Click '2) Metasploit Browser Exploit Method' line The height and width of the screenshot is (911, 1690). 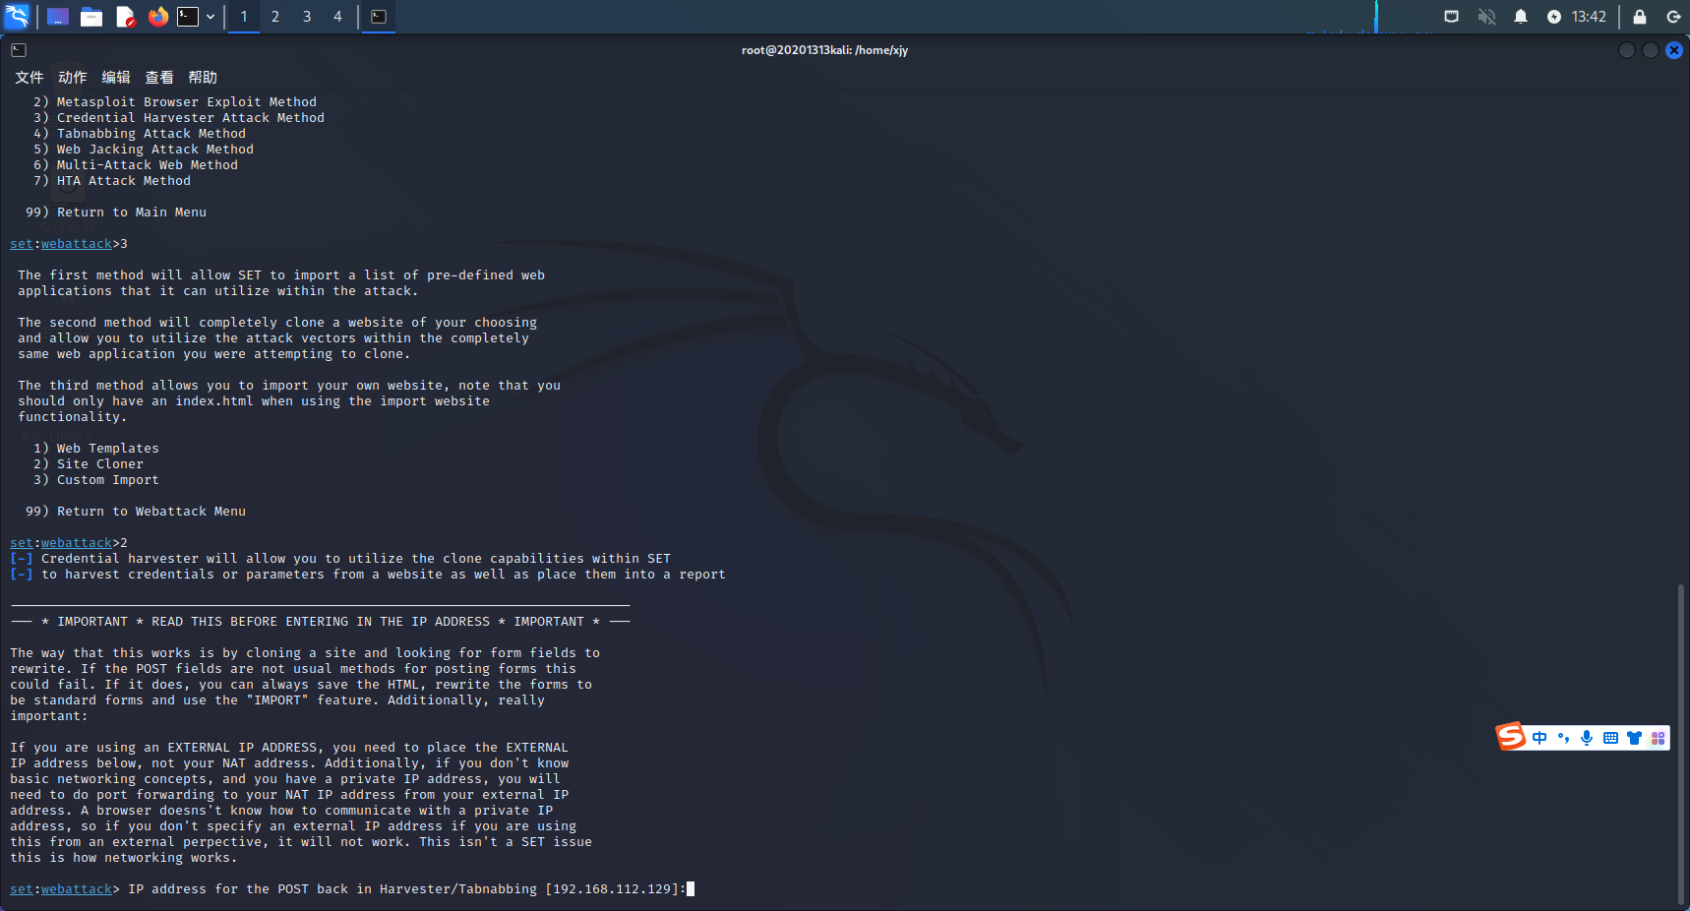pyautogui.click(x=175, y=102)
